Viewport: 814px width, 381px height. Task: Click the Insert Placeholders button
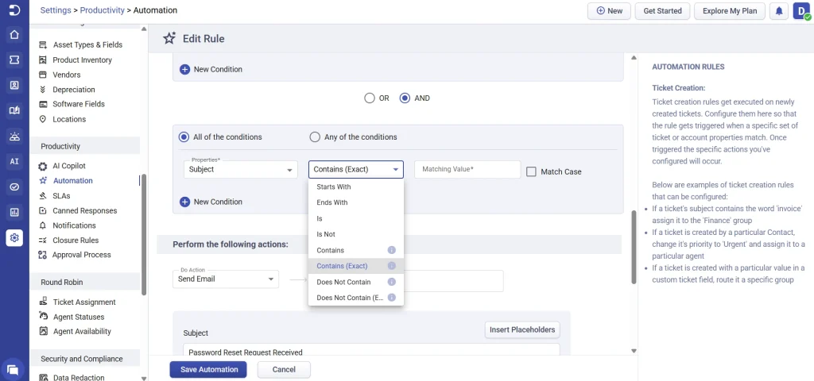tap(522, 329)
